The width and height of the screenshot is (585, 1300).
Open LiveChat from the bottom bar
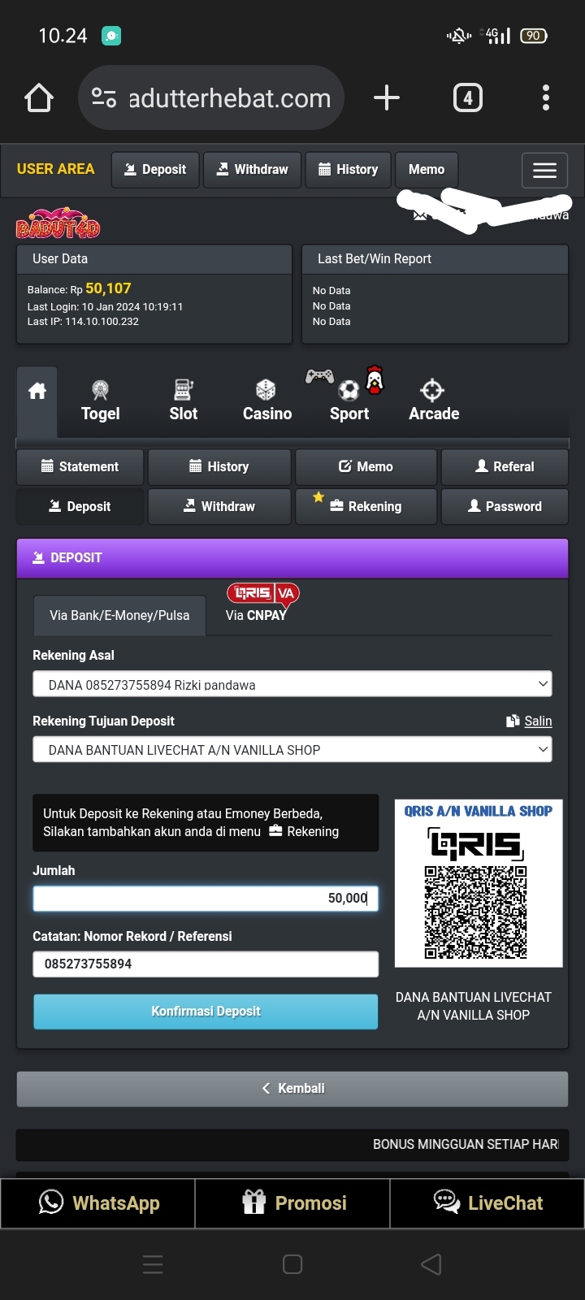[487, 1202]
